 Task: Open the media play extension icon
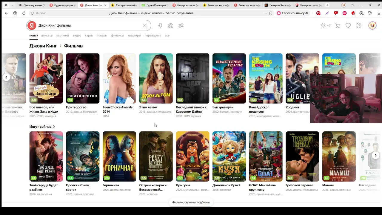click(x=362, y=13)
